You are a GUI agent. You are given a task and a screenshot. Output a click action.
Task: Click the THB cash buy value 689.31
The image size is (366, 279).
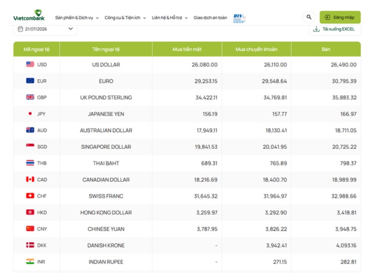(209, 163)
